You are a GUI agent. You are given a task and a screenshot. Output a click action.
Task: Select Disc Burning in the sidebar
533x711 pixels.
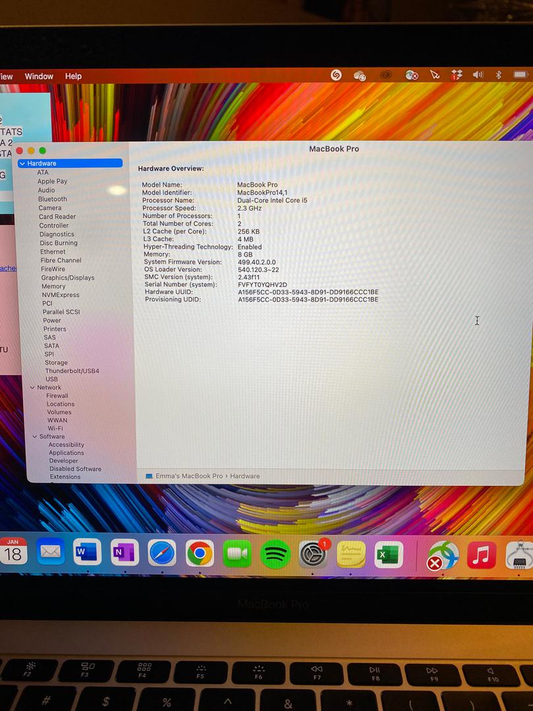tap(59, 243)
